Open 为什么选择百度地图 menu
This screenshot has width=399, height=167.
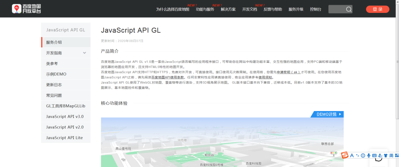coord(173,9)
